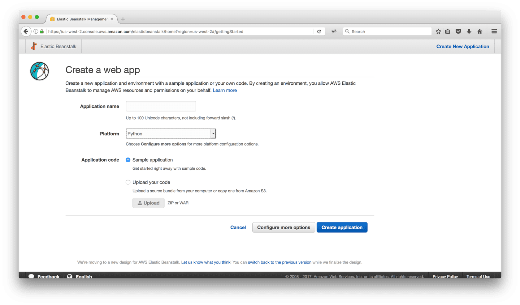The width and height of the screenshot is (520, 305).
Task: Click the Create application button
Action: pos(342,227)
